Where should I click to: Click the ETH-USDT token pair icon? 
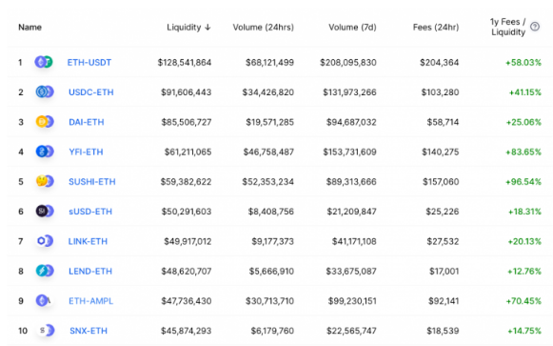click(44, 62)
